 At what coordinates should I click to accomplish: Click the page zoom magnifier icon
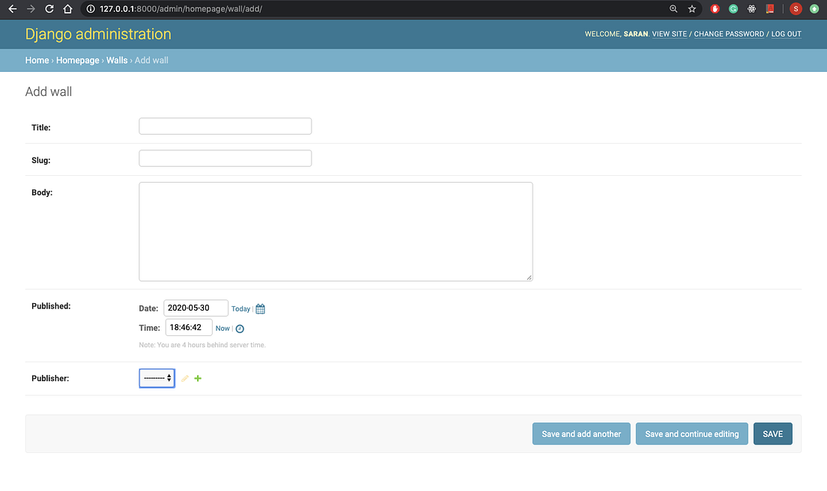pyautogui.click(x=673, y=9)
